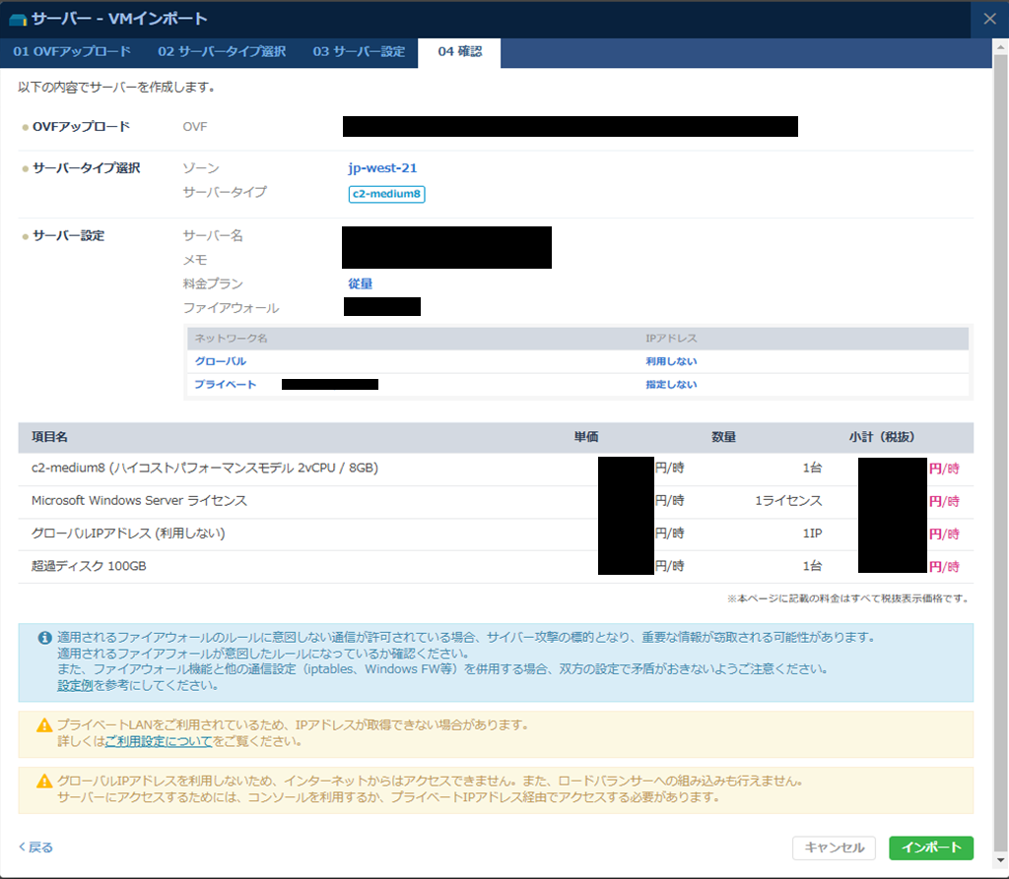Viewport: 1009px width, 879px height.
Task: Switch to the 01 OVFアップロード tab
Action: (71, 52)
